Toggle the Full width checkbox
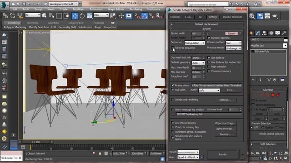291x163 pixels. point(173,90)
